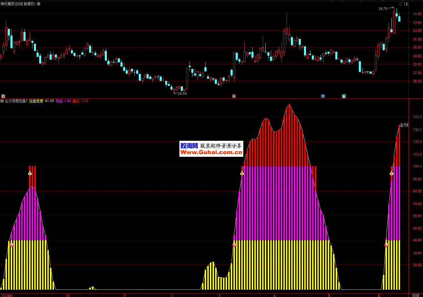Toggle the side panel icon at top-right
This screenshot has height=297, width=423.
(x=406, y=4)
